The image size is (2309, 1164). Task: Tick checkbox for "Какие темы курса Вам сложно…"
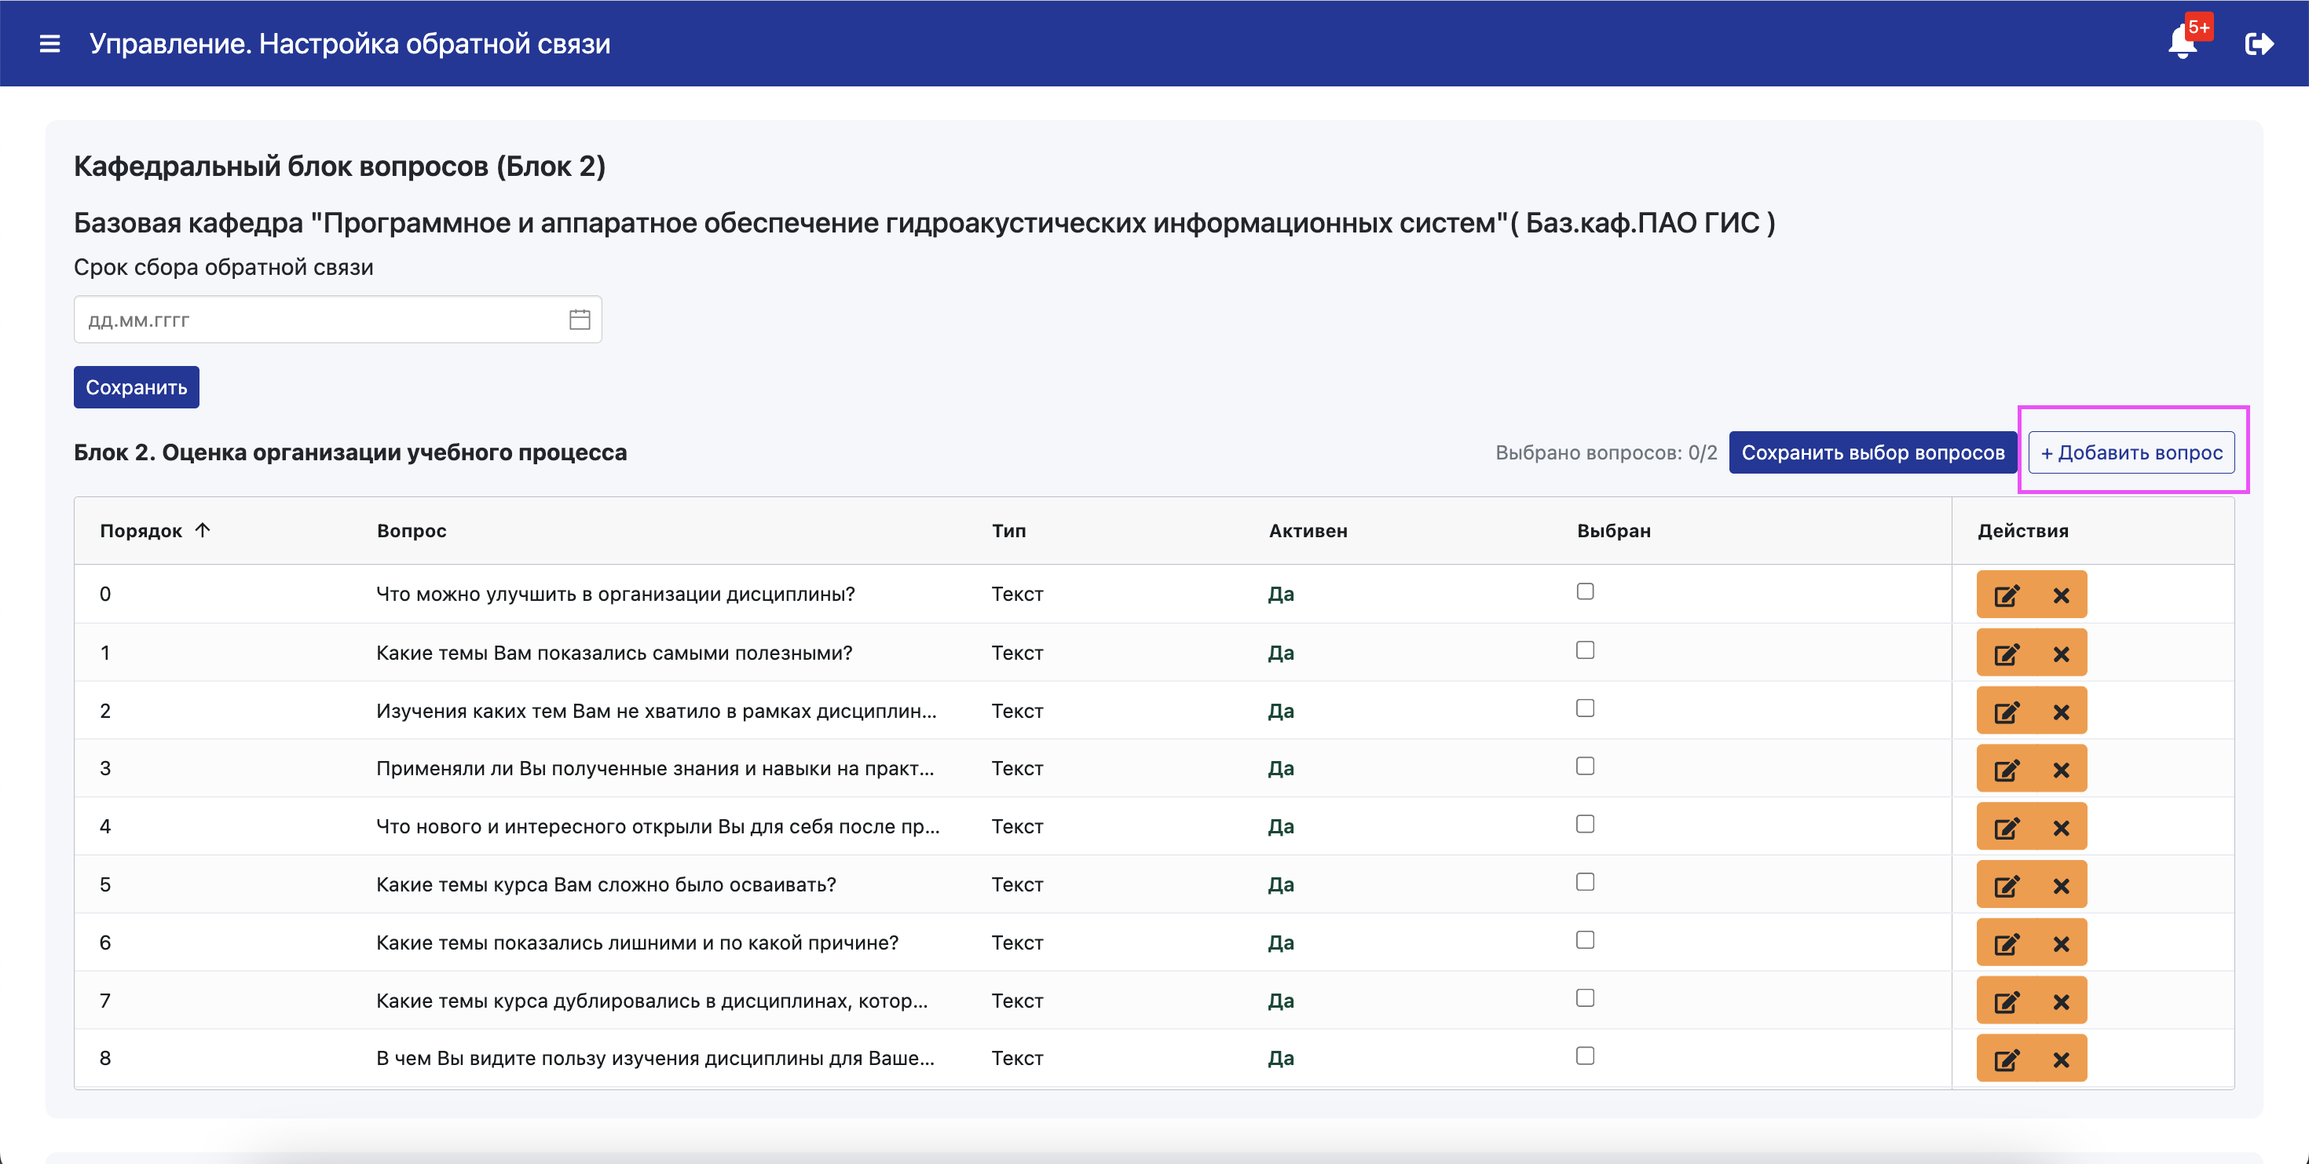1585,882
